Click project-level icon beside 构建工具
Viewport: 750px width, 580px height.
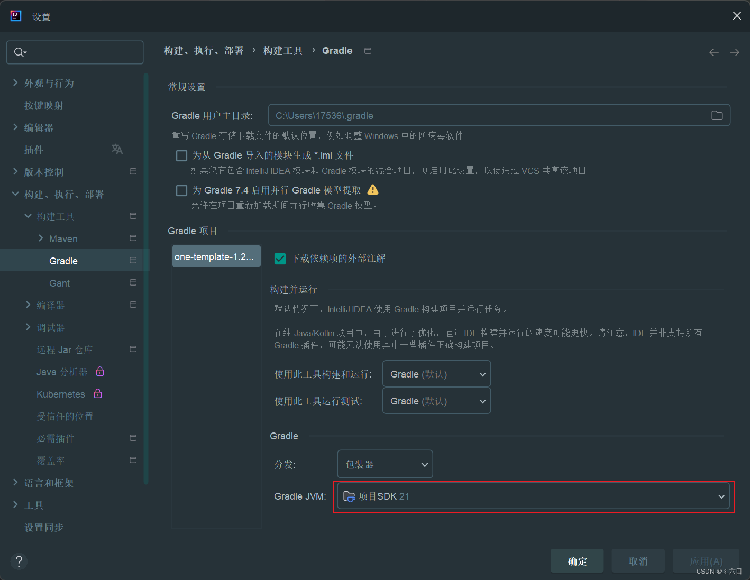(x=133, y=216)
